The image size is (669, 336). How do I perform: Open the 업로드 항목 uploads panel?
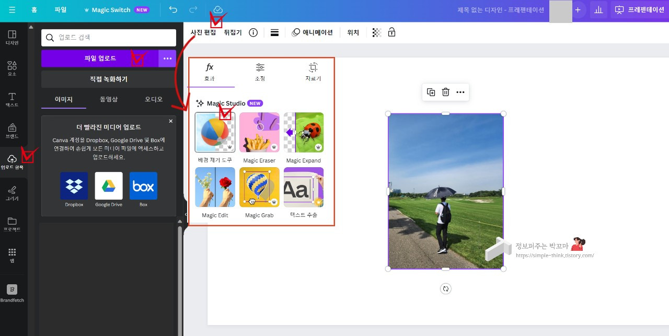pos(12,162)
